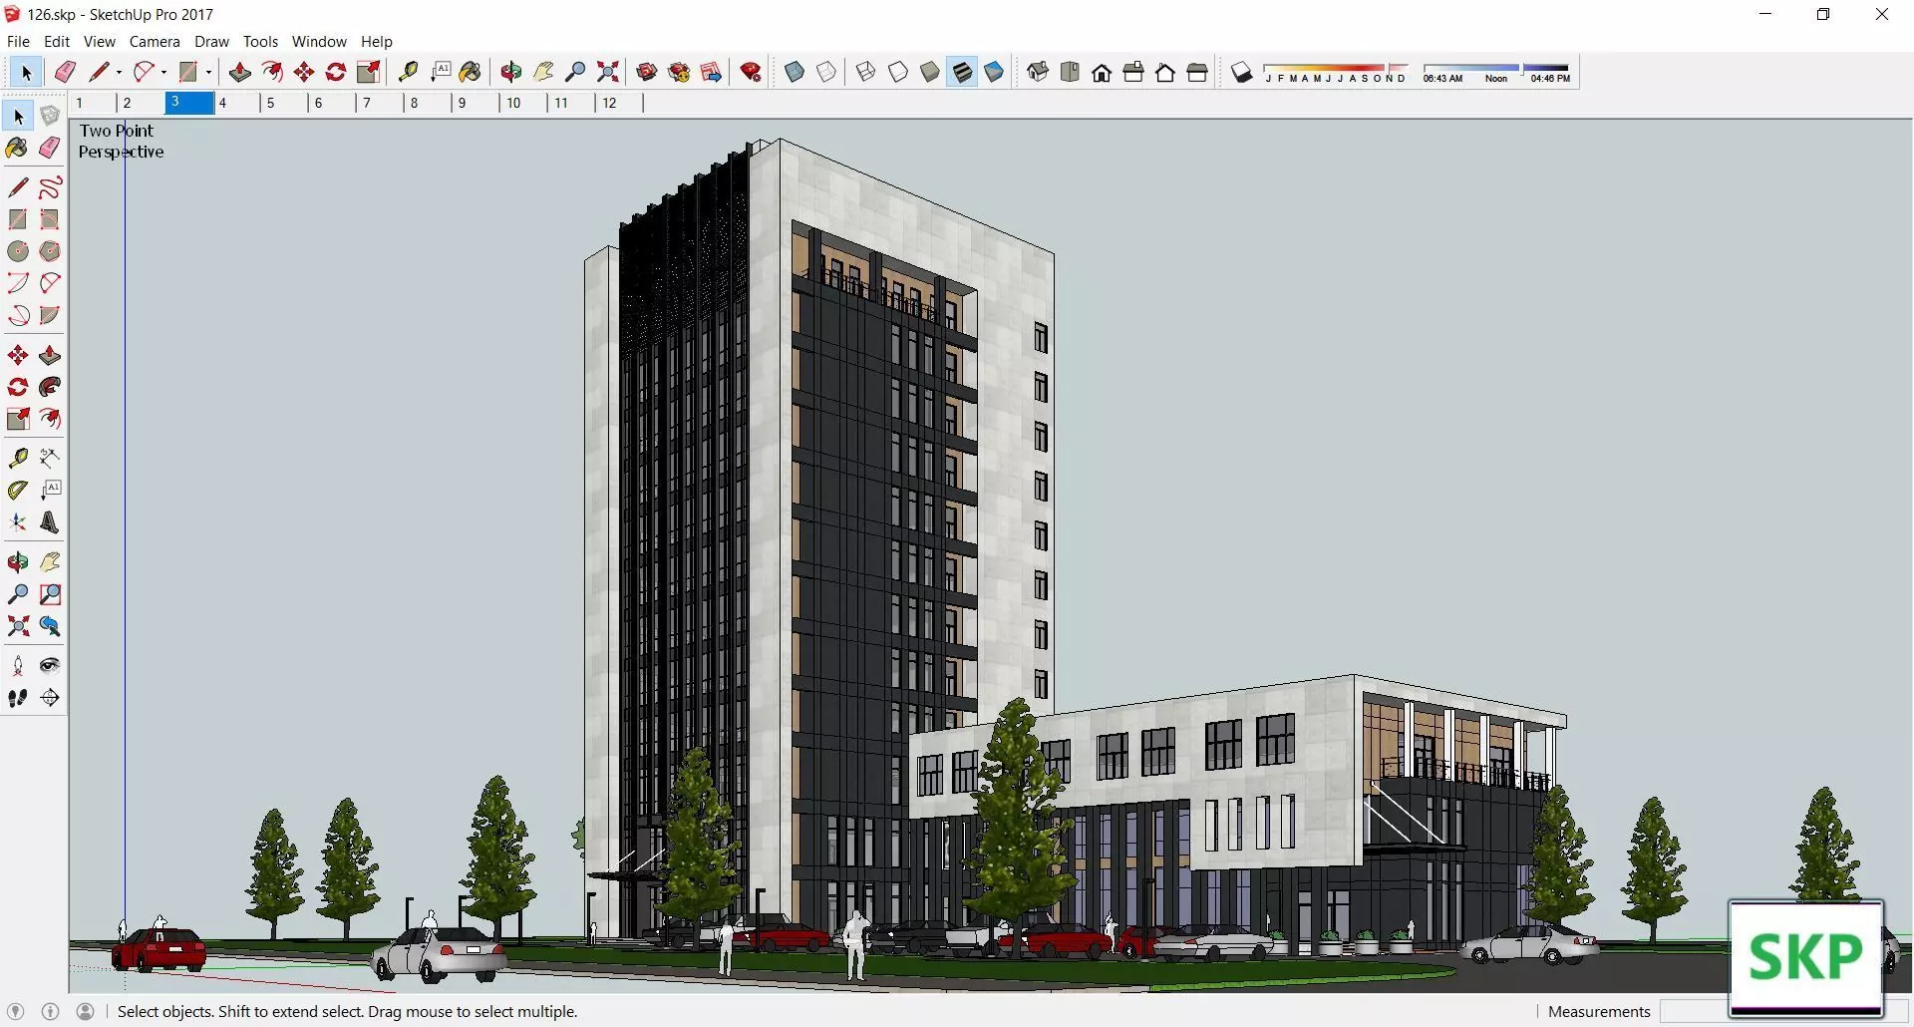The height and width of the screenshot is (1027, 1914).
Task: Activate the 3D Text tool
Action: click(x=50, y=522)
